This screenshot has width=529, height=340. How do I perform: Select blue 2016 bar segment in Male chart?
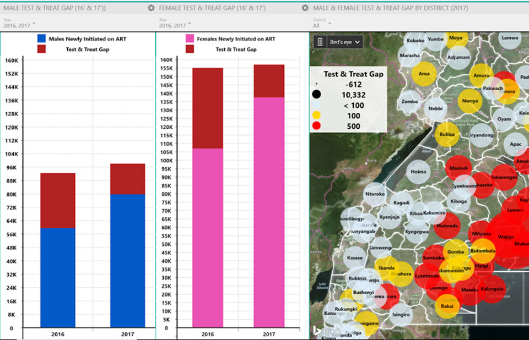coord(58,278)
